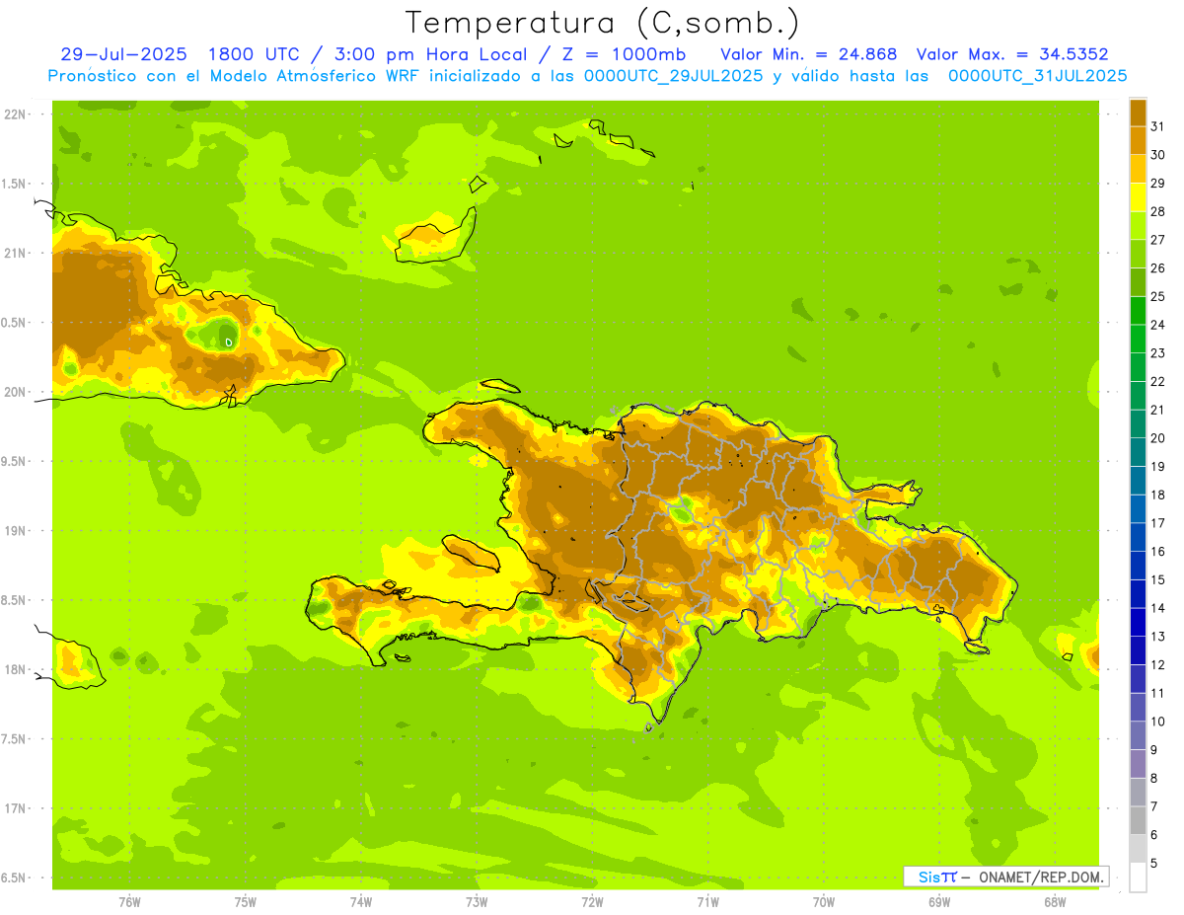
Task: Click the '1.5N' latitude tick label
Action: click(14, 184)
